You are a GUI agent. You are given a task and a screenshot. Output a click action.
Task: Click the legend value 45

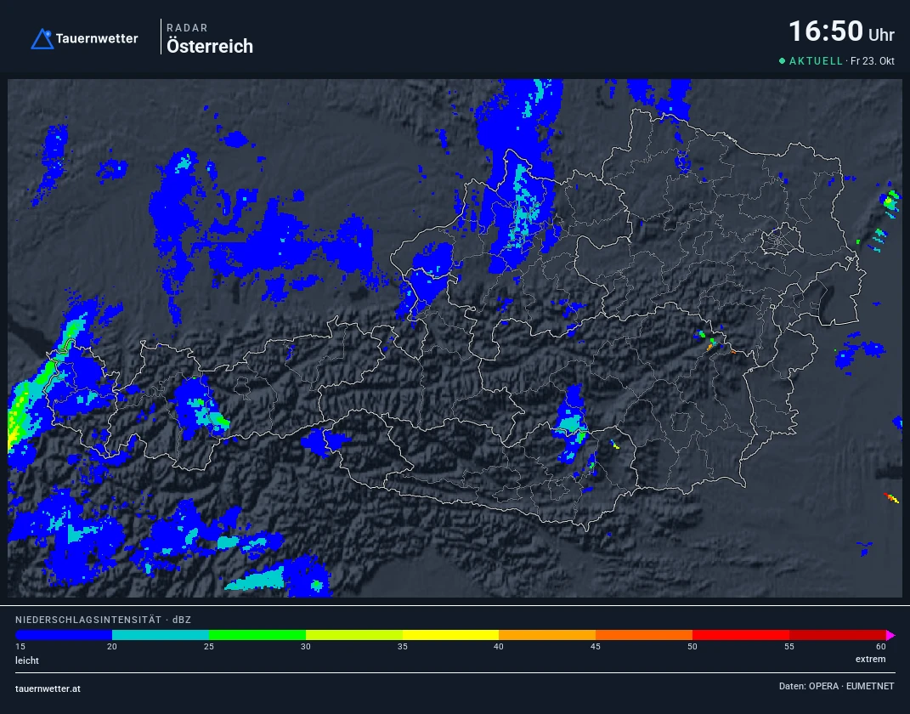(596, 647)
